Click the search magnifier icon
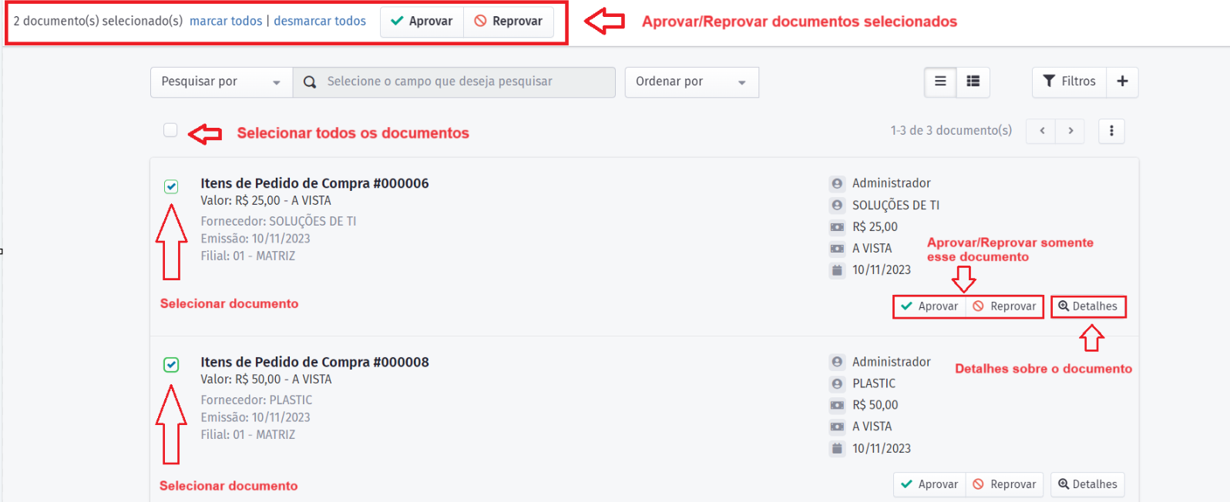 tap(310, 82)
